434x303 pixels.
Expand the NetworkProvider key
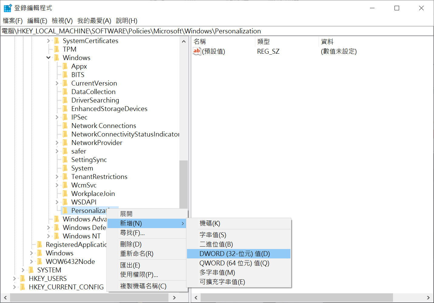57,143
